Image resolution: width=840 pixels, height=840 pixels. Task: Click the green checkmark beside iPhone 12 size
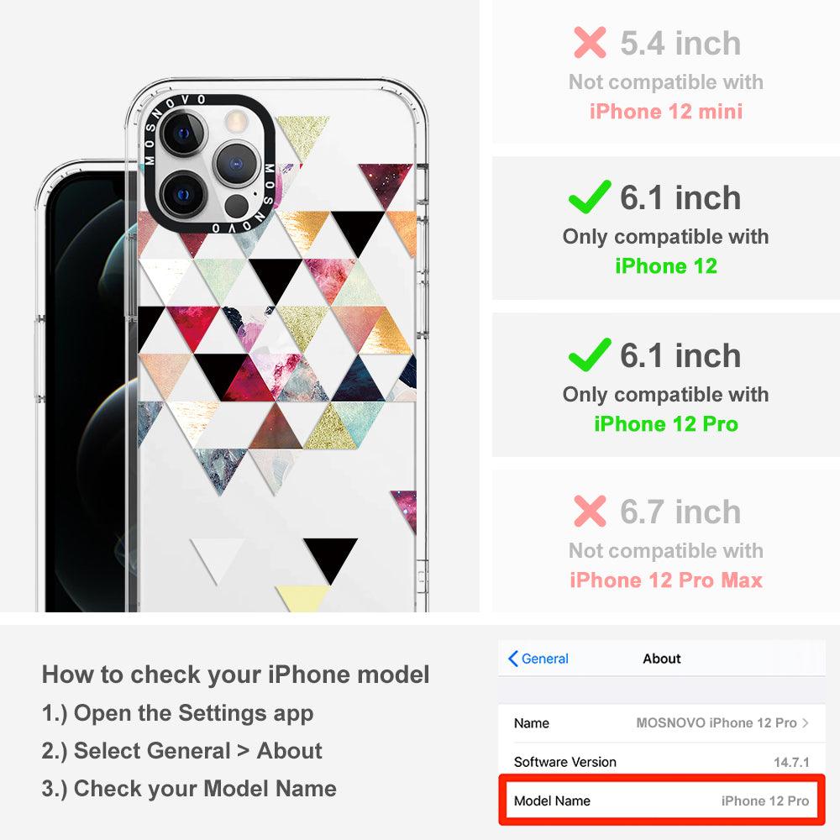(590, 197)
